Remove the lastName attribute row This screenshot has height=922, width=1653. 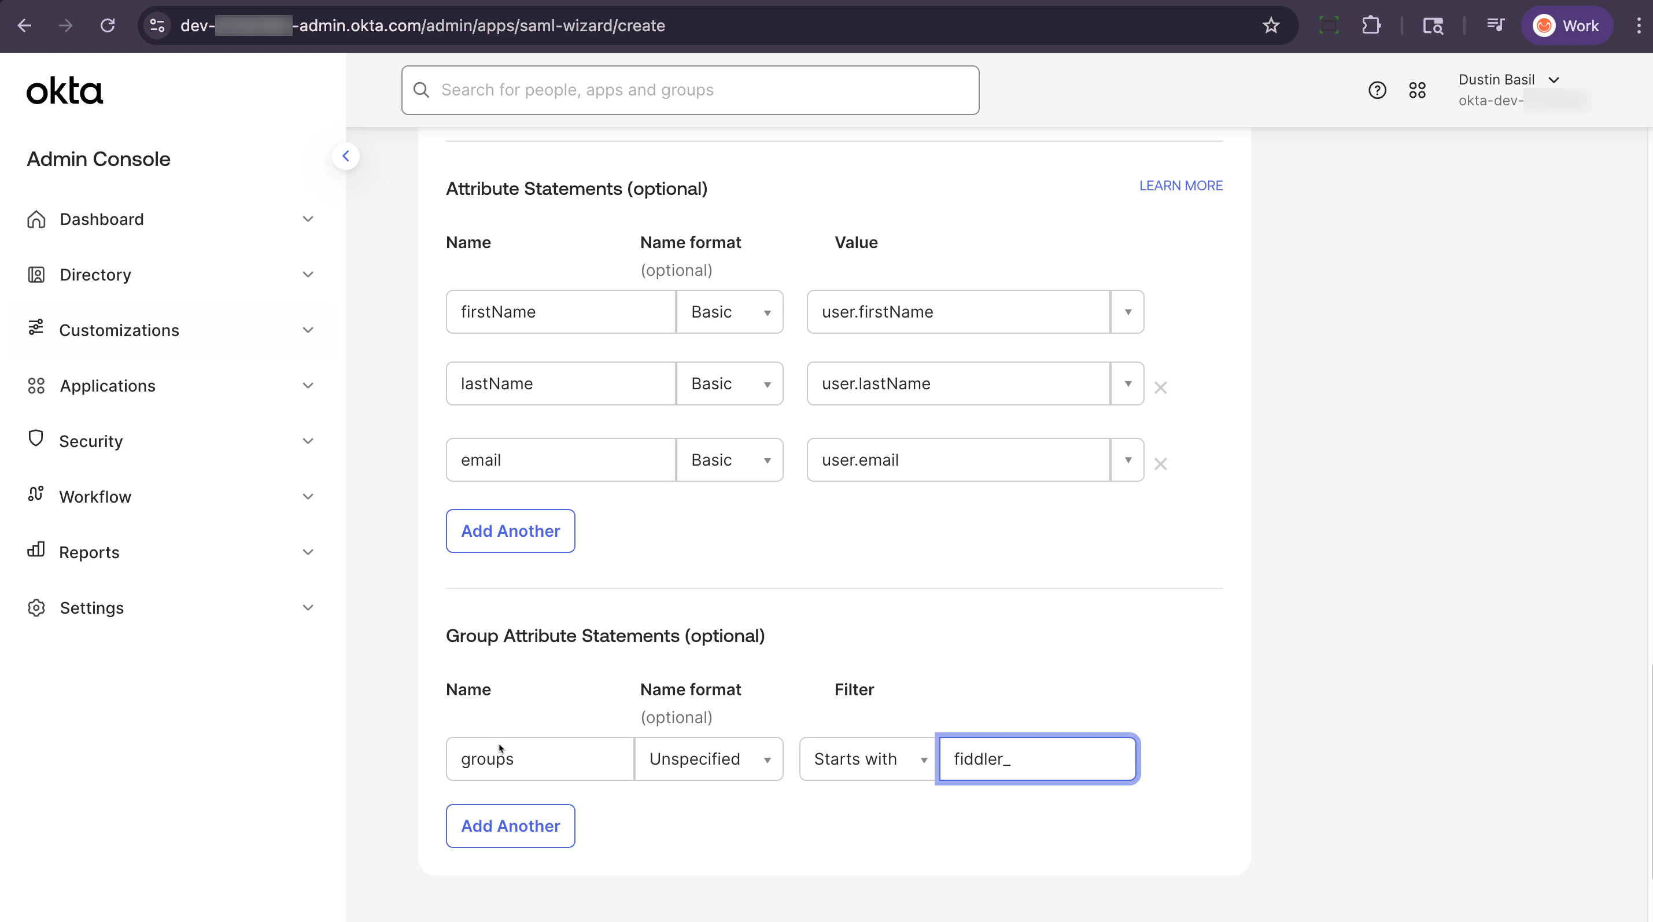1160,388
